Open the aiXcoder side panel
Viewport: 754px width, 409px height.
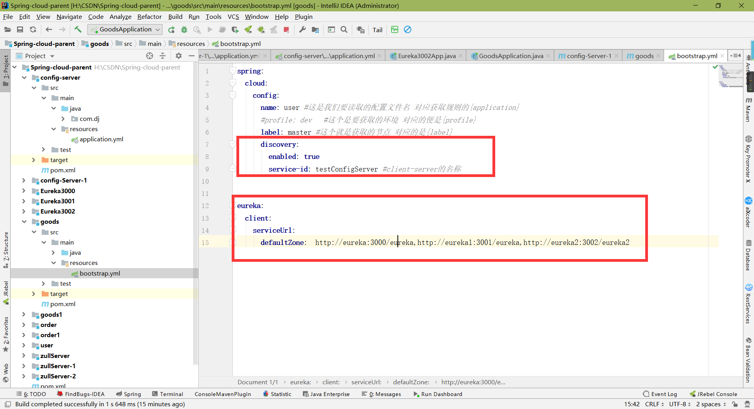tap(749, 212)
